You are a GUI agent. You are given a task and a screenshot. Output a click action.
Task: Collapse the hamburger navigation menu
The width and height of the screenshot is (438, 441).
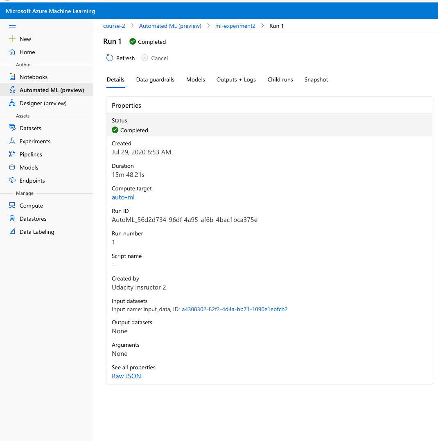[12, 26]
